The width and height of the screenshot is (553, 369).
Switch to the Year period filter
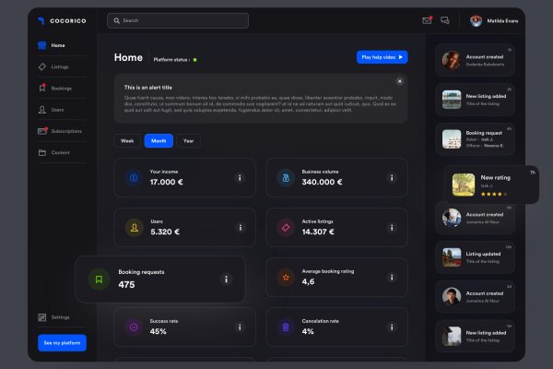point(188,141)
